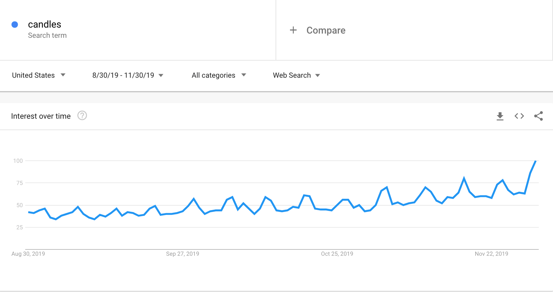
Task: Click the Sep 27, 2019 axis label
Action: click(183, 254)
